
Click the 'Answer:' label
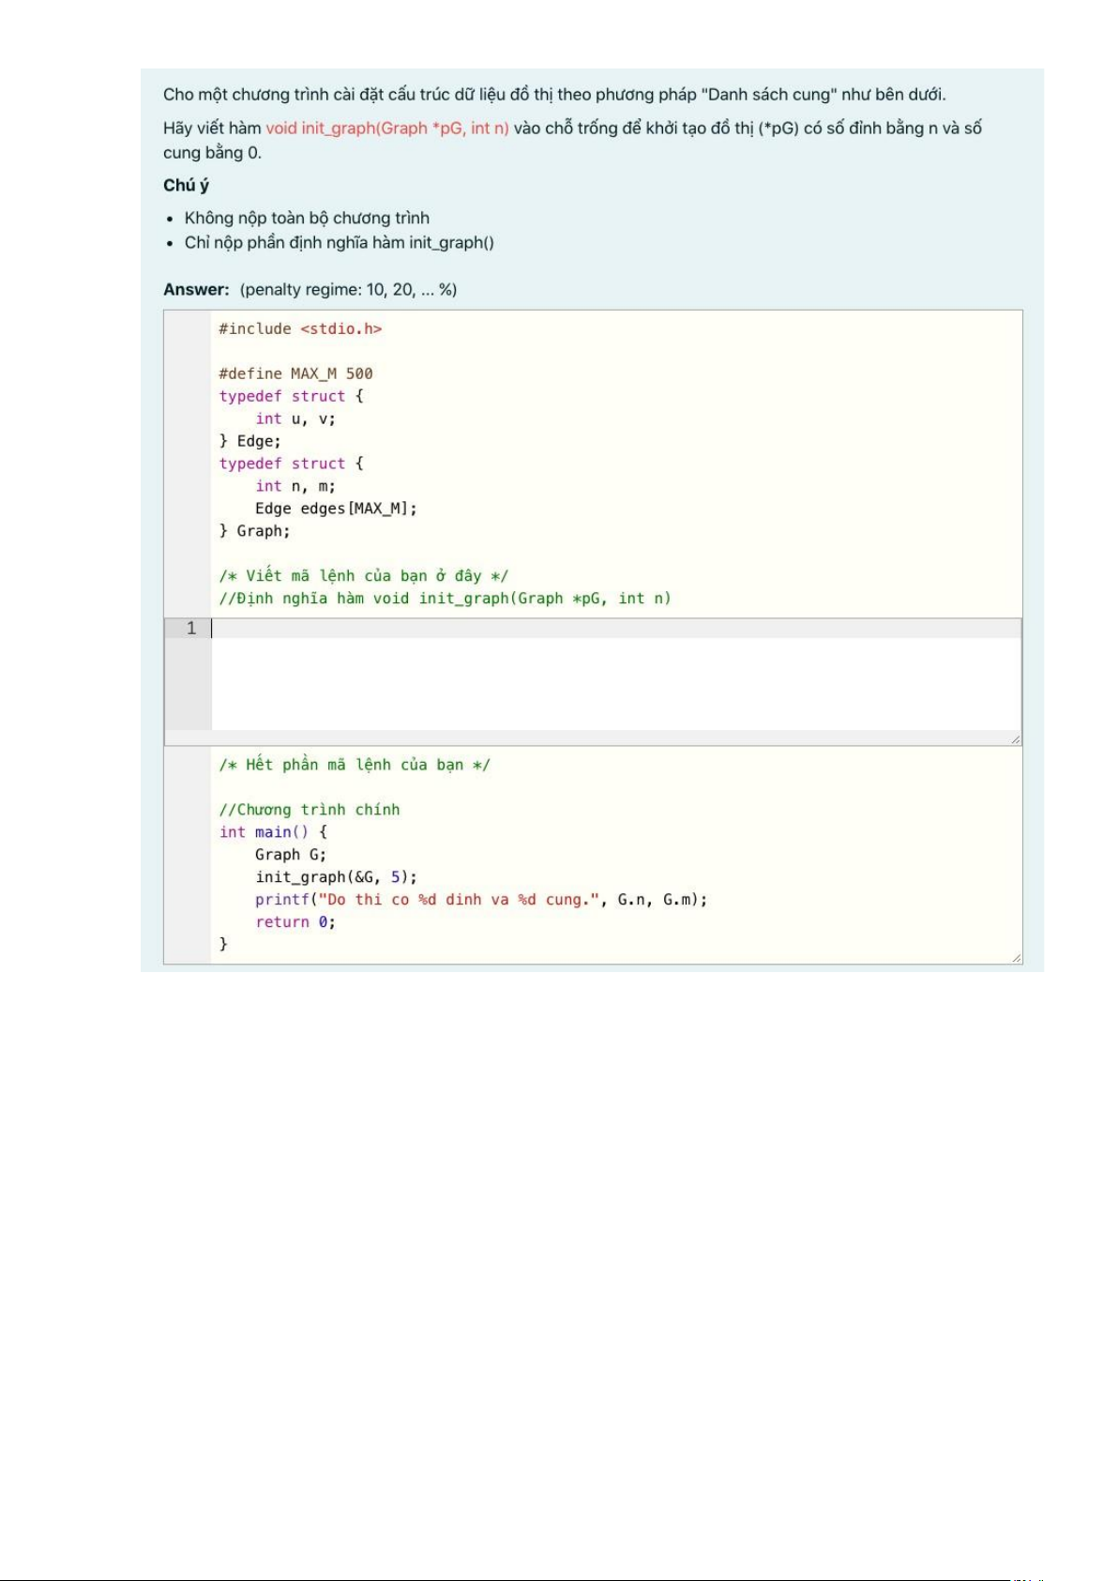click(x=196, y=290)
